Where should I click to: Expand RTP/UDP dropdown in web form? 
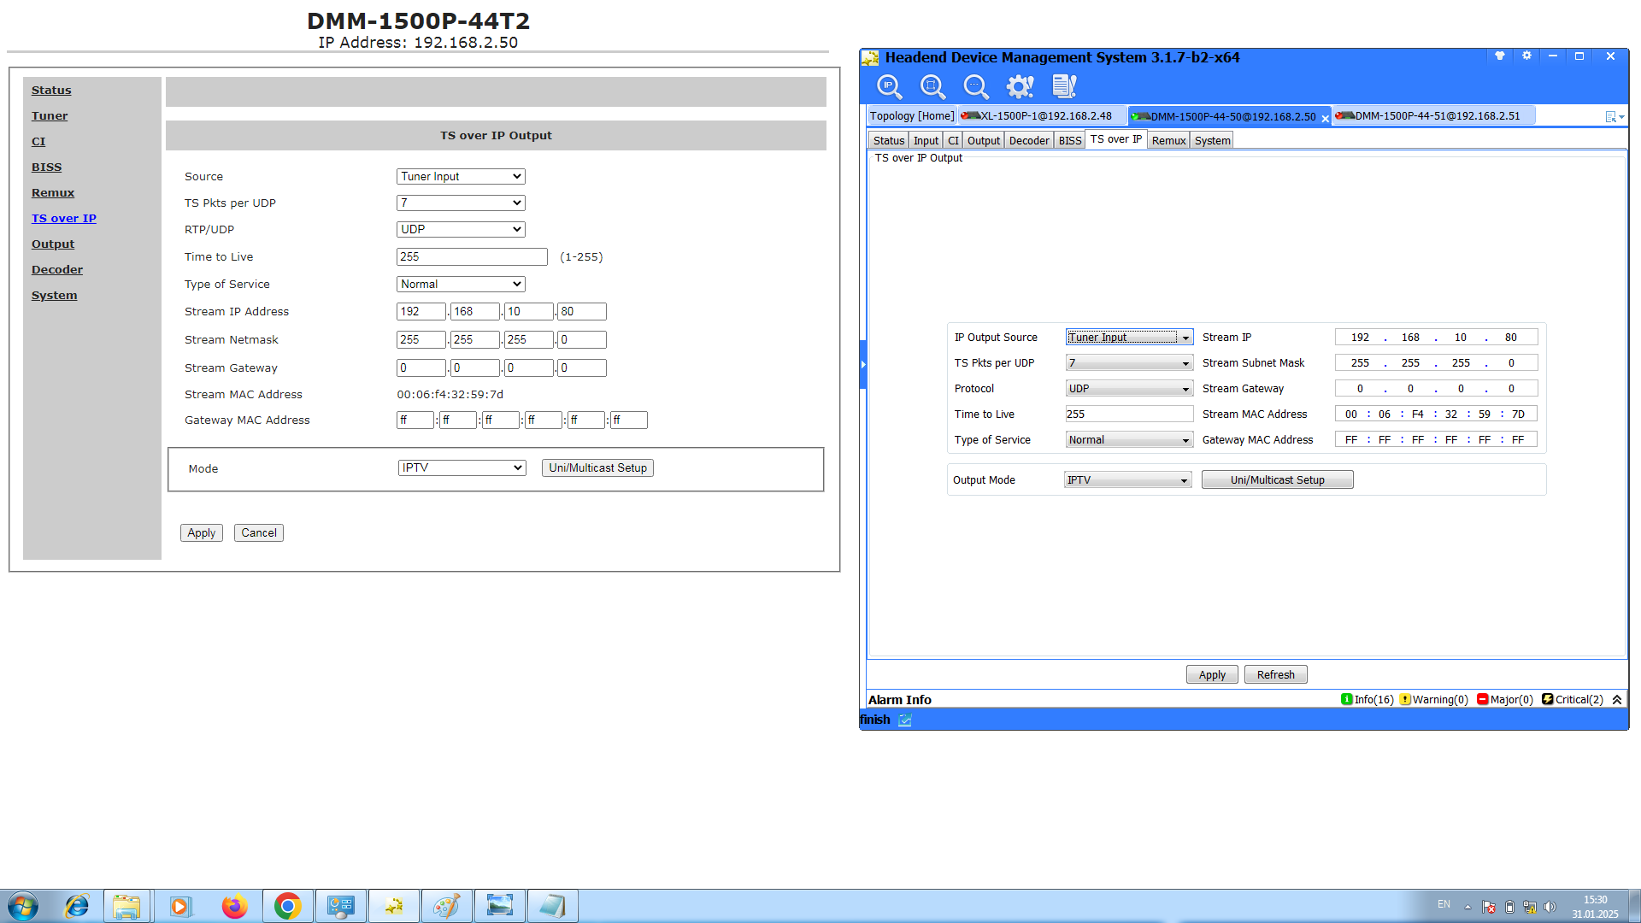[461, 230]
